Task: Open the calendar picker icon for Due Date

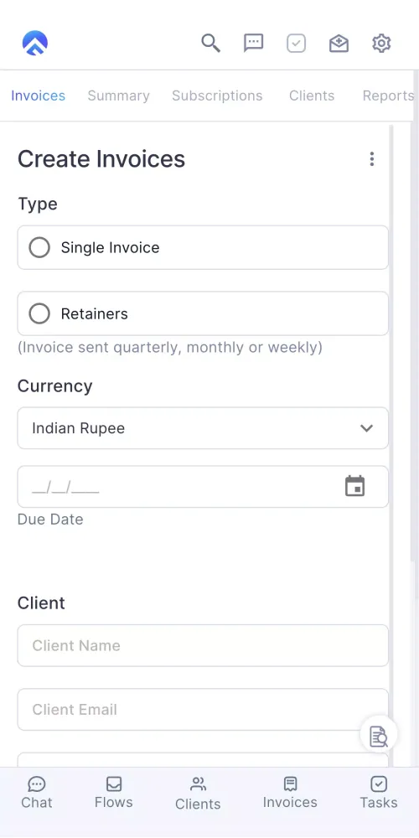Action: coord(354,486)
